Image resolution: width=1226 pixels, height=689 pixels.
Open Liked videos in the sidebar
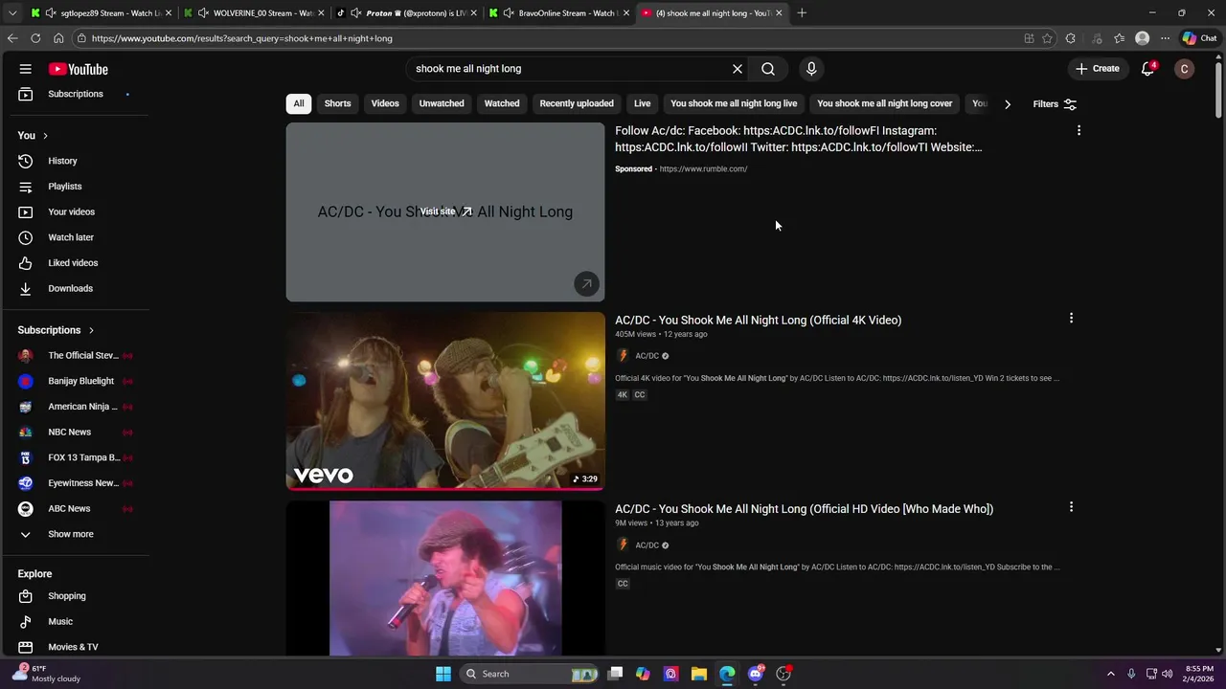pos(75,263)
